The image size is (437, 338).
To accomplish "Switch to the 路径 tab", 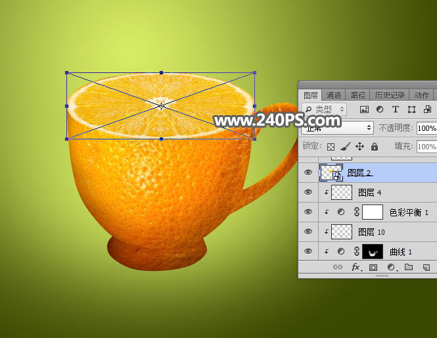I will point(357,95).
